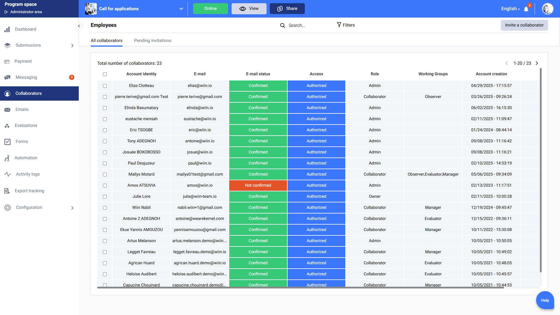Image resolution: width=560 pixels, height=315 pixels.
Task: Select the Amos ATSUVIA row checkbox
Action: (x=105, y=185)
